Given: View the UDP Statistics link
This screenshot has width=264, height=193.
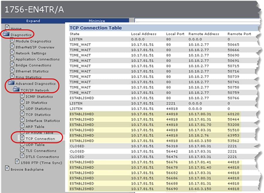Looking at the screenshot, I should click(x=38, y=109).
